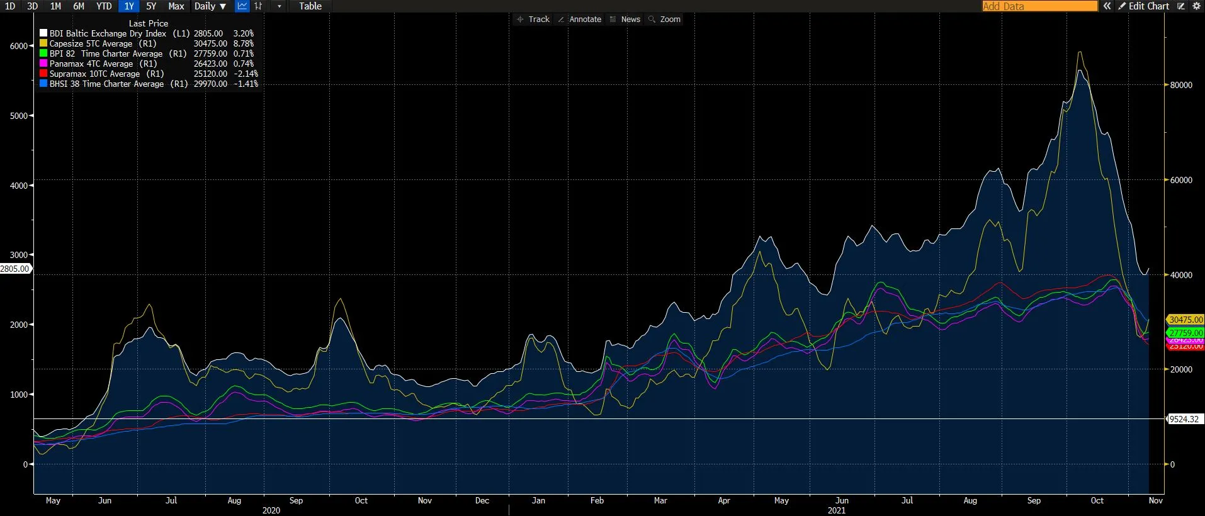Open Edit Chart
1205x516 pixels.
[1144, 6]
